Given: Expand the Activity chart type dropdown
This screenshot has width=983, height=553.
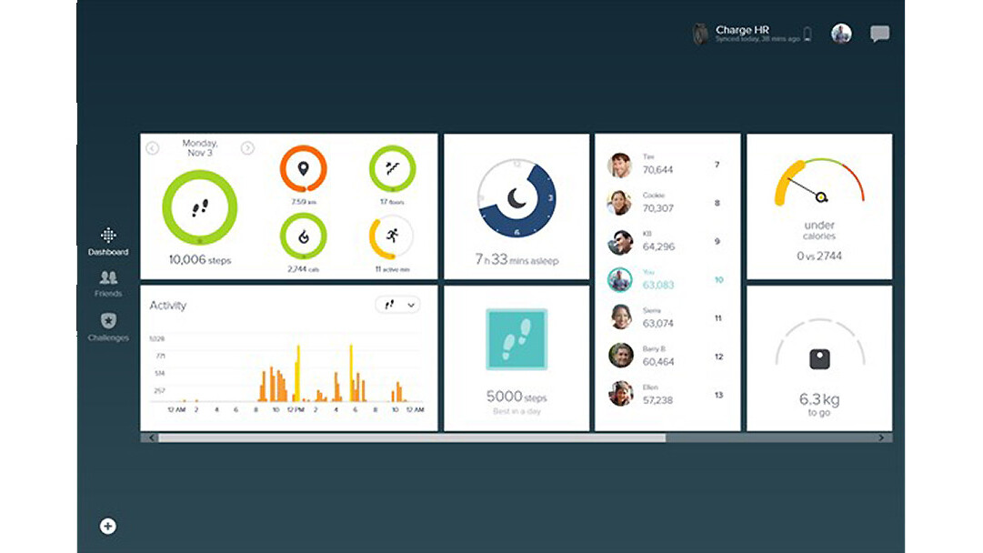Looking at the screenshot, I should [x=397, y=306].
